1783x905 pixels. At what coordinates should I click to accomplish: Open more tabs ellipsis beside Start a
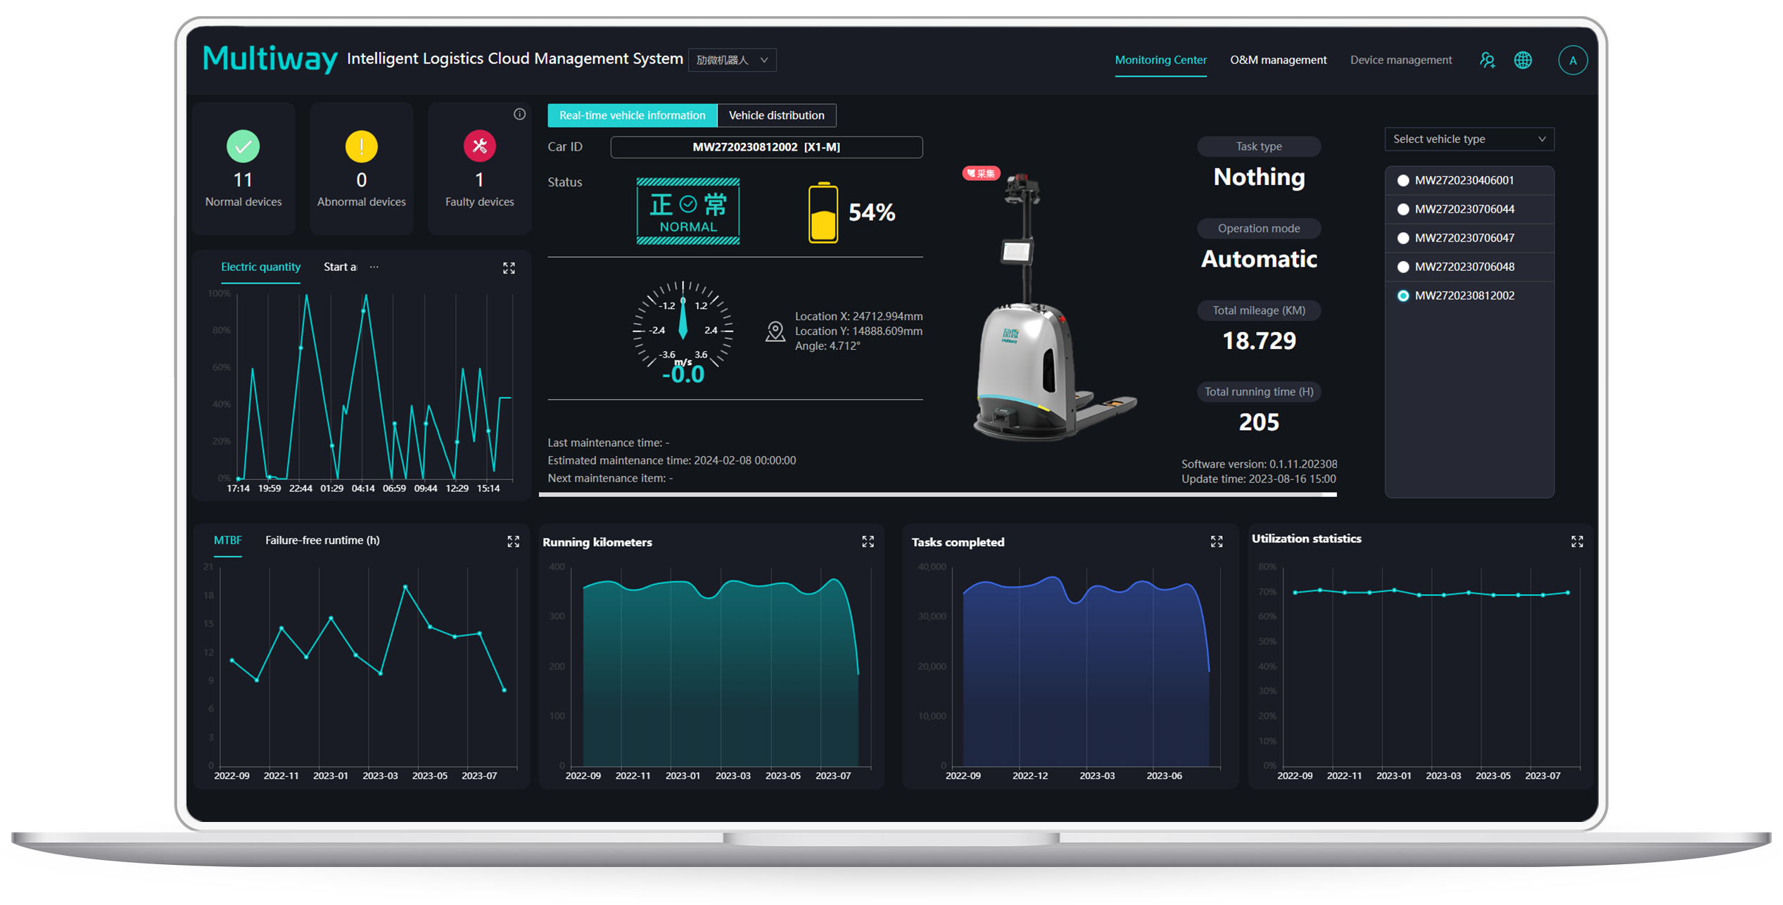(x=374, y=267)
